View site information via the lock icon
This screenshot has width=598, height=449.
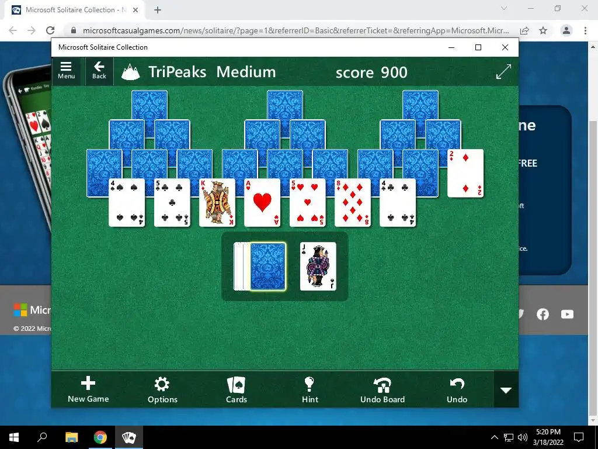point(74,30)
